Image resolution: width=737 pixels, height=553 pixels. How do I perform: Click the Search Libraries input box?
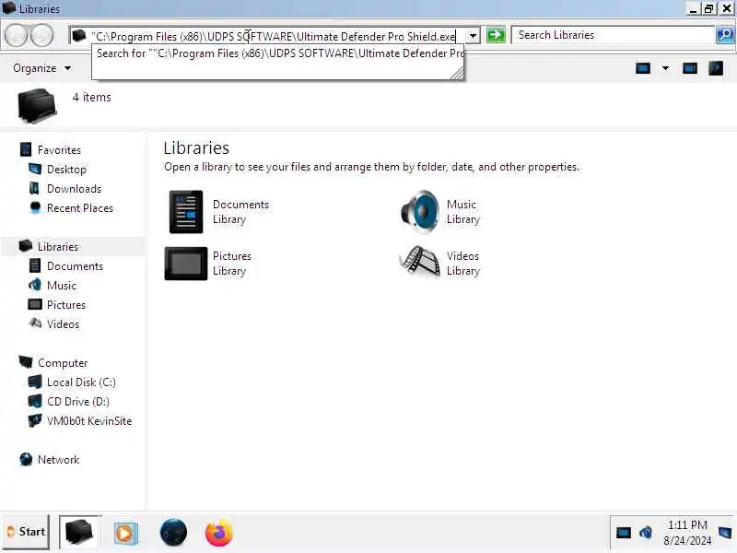point(613,35)
